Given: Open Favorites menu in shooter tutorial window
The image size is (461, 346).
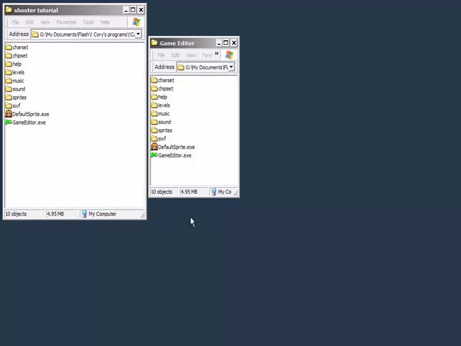Looking at the screenshot, I should (66, 22).
